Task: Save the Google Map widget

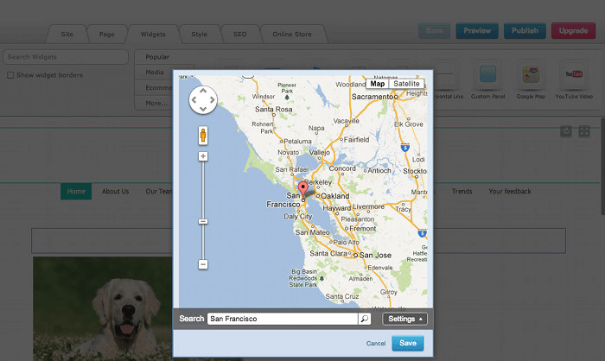Action: pos(408,343)
